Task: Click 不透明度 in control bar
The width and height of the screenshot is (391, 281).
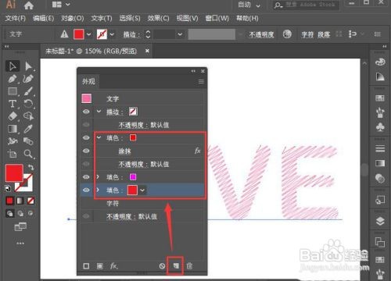Action: point(261,34)
